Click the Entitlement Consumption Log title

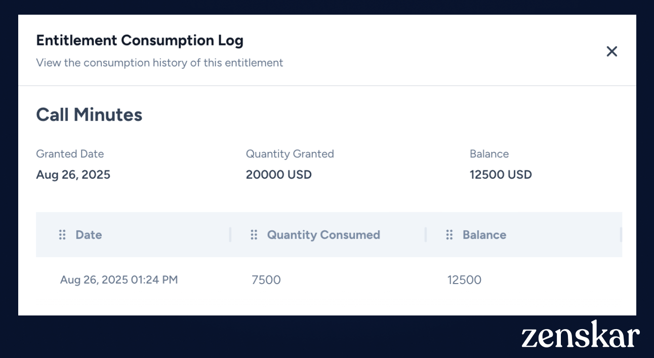pyautogui.click(x=140, y=41)
